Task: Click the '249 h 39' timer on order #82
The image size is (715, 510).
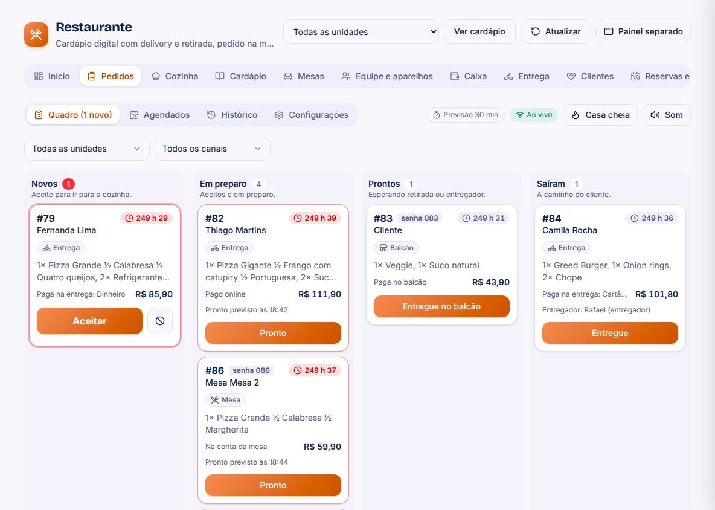Action: (x=315, y=218)
